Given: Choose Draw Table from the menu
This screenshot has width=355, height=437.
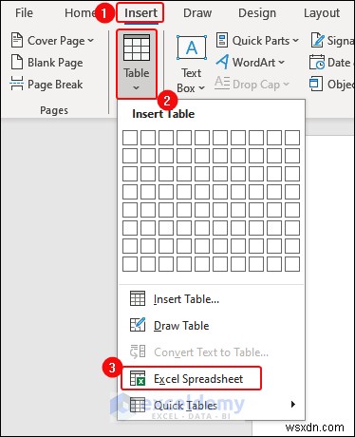Looking at the screenshot, I should (211, 326).
